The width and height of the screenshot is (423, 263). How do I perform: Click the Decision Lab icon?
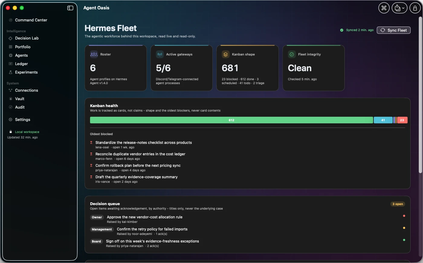click(x=11, y=38)
